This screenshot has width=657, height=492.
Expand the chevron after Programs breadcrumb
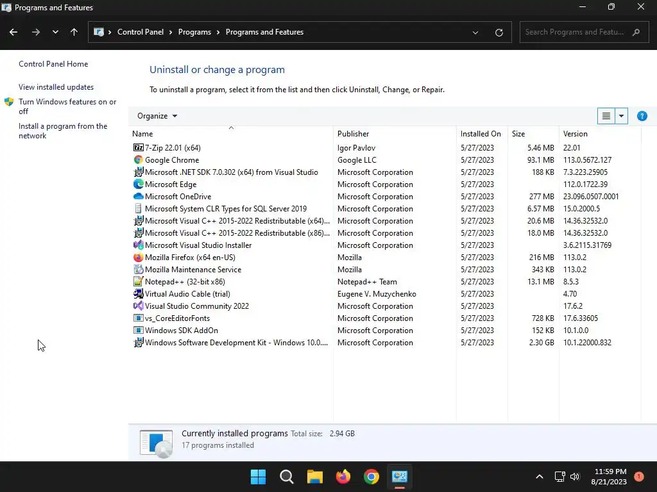click(x=218, y=32)
